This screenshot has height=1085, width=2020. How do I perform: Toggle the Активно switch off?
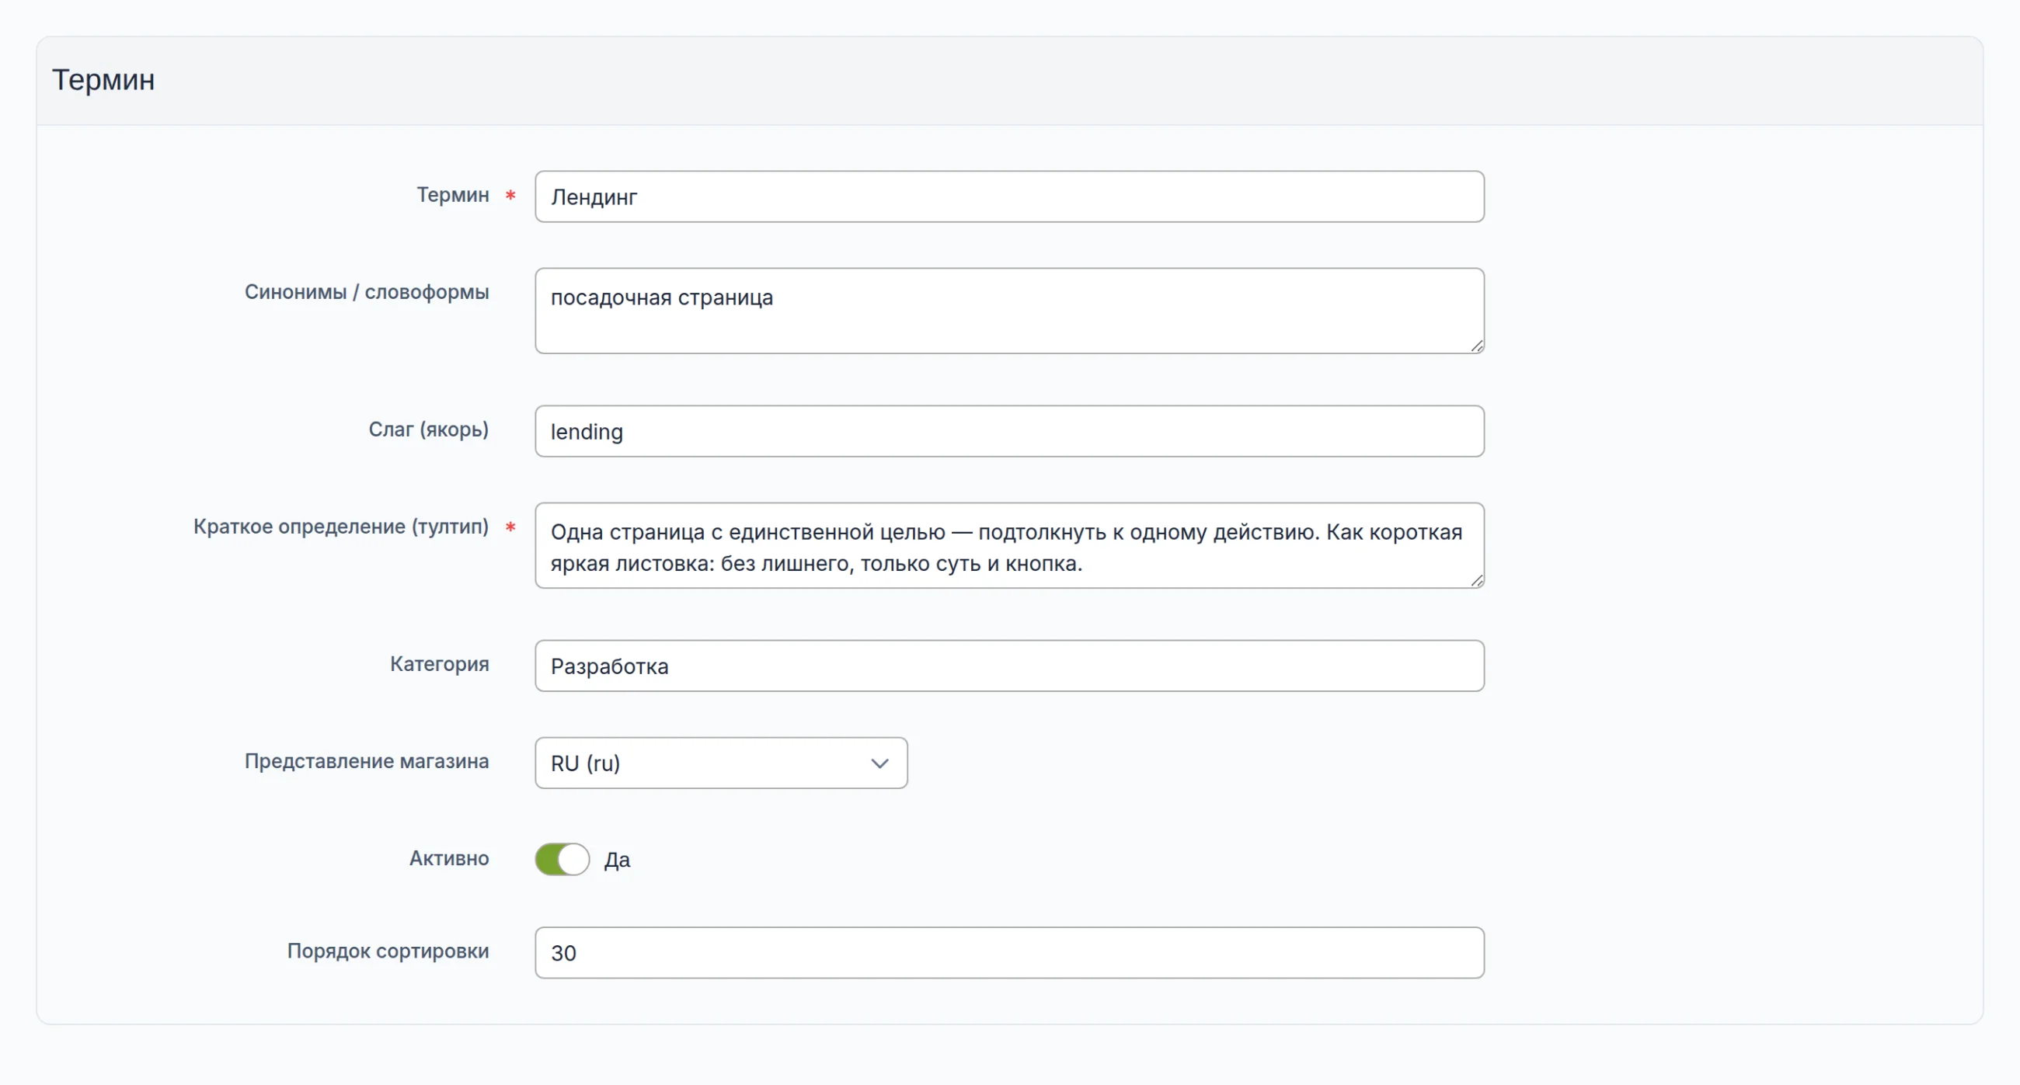point(562,859)
